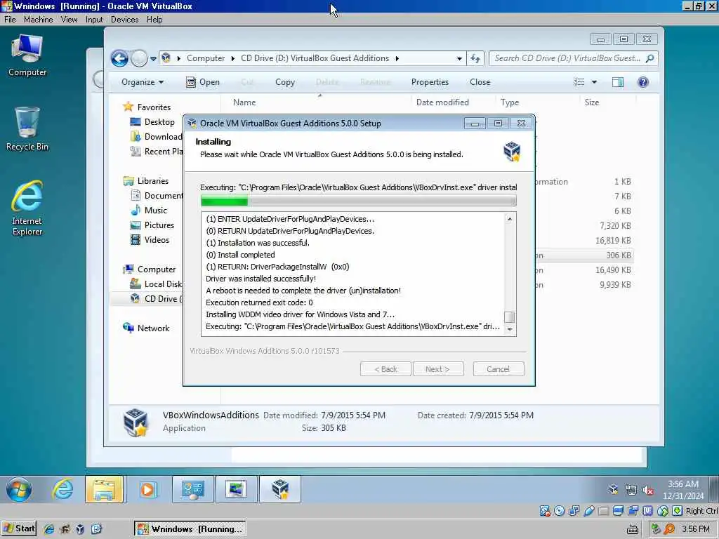Open the Help menu in VirtualBox
Image resolution: width=719 pixels, height=539 pixels.
pyautogui.click(x=154, y=19)
